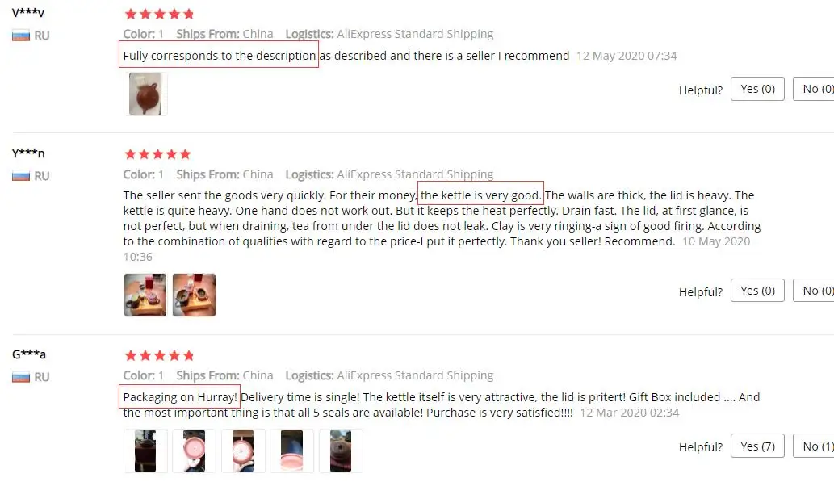Click No on V***v's review helpfulness
Viewport: 834px width, 482px height.
(x=814, y=89)
